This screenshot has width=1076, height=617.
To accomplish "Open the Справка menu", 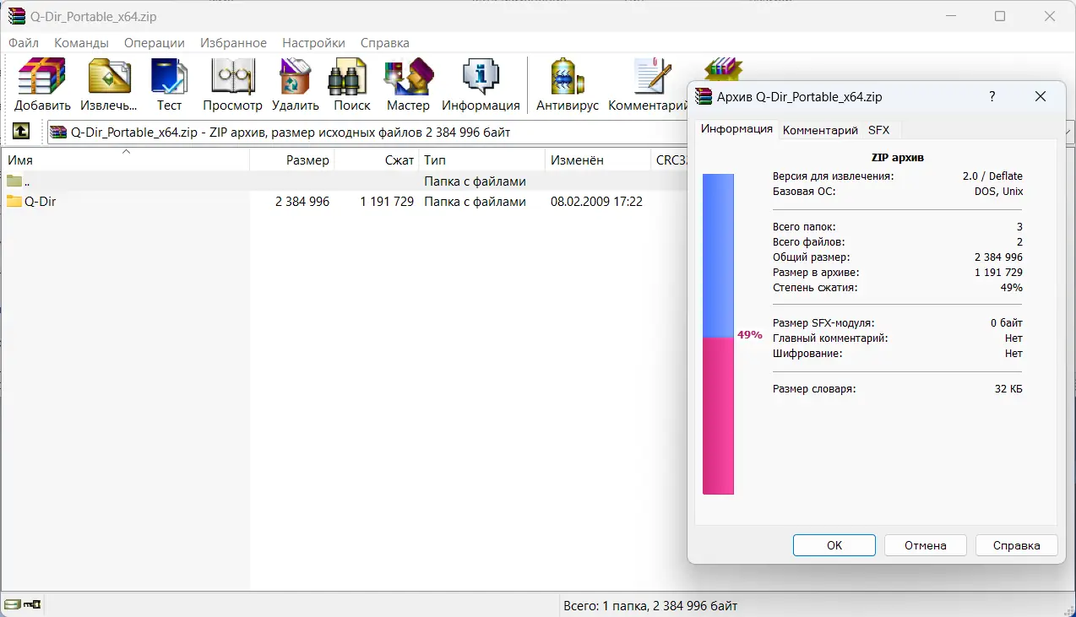I will (384, 42).
